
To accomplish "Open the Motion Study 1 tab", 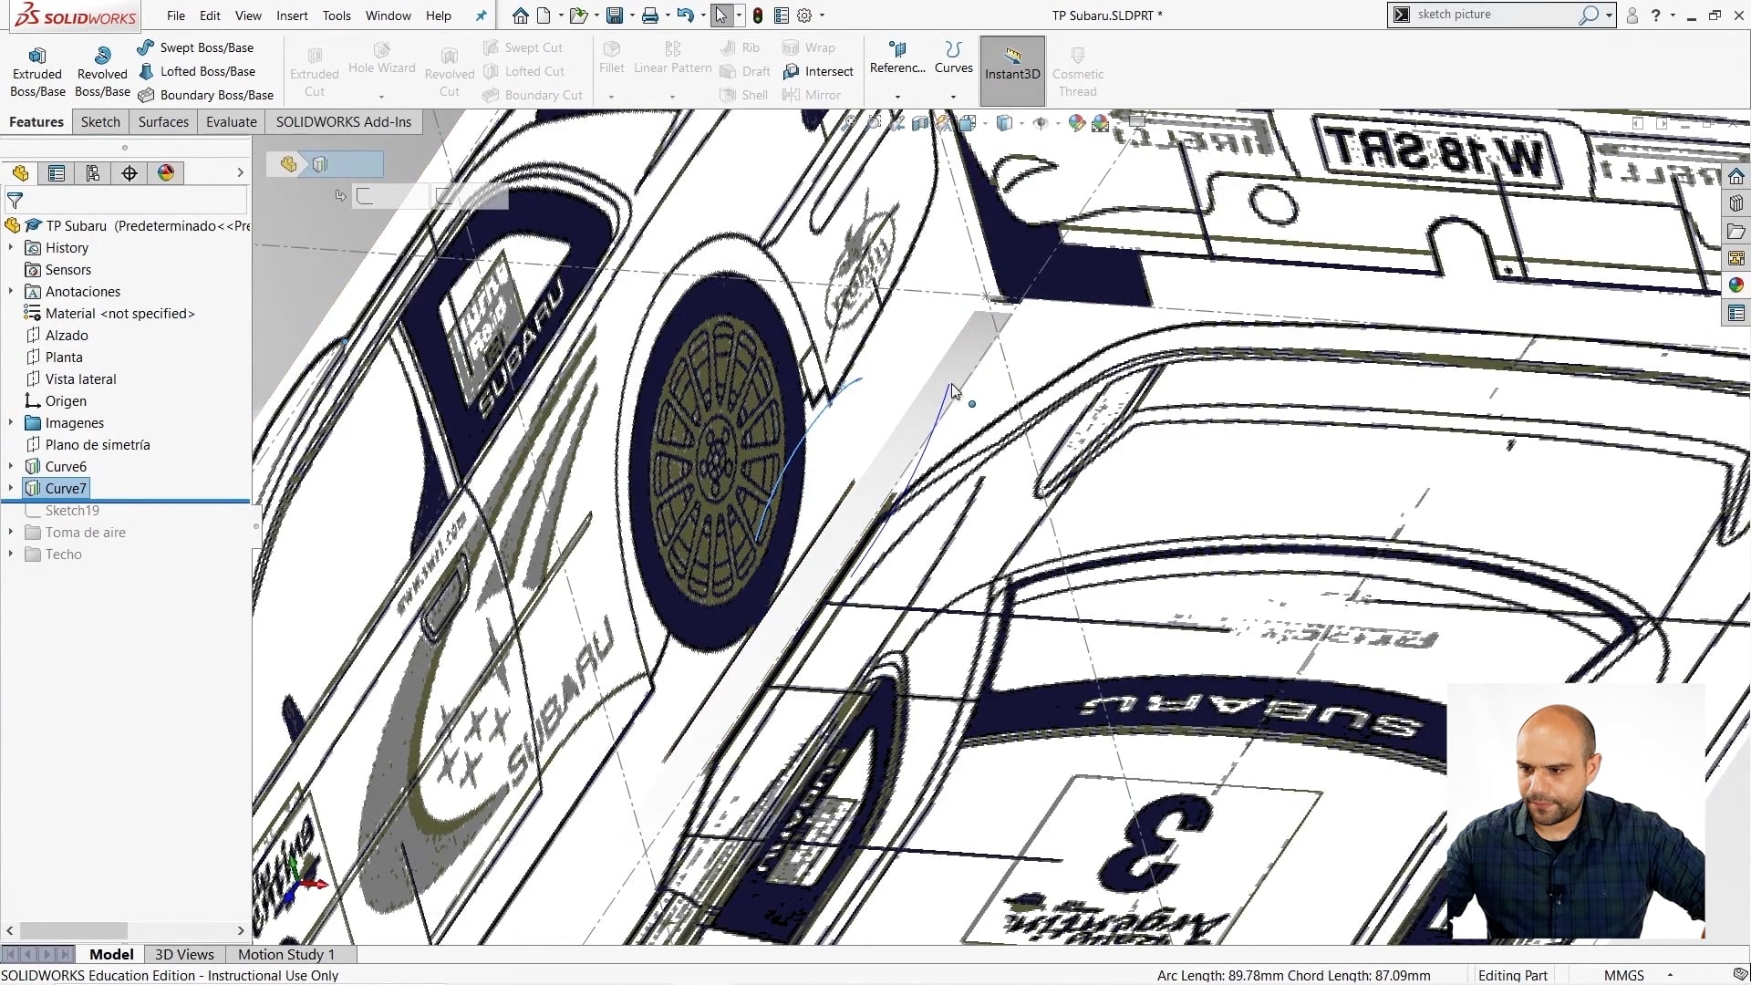I will coord(286,954).
